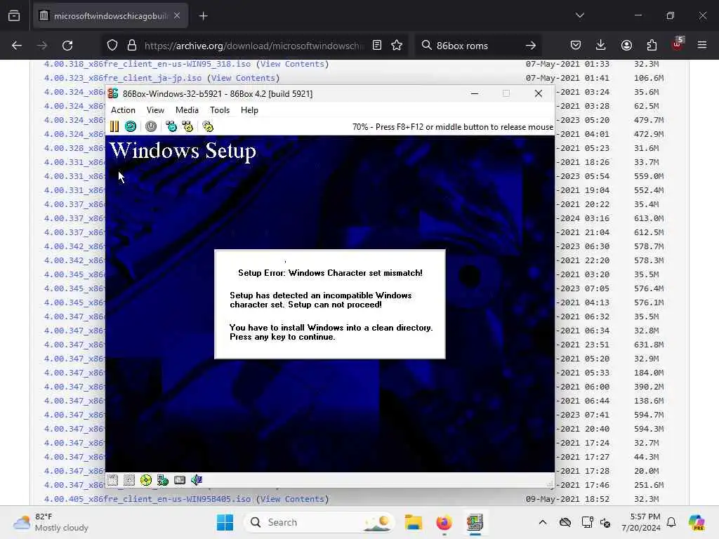Open uBlock extension icon with badge
The height and width of the screenshot is (539, 719).
pos(678,44)
